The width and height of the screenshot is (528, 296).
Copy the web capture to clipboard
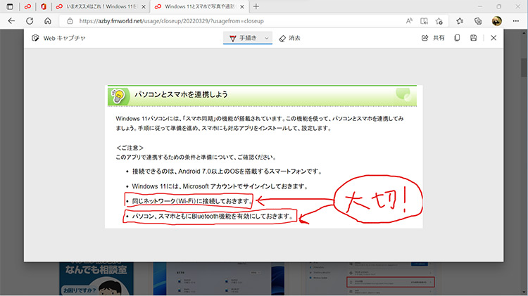pyautogui.click(x=458, y=38)
